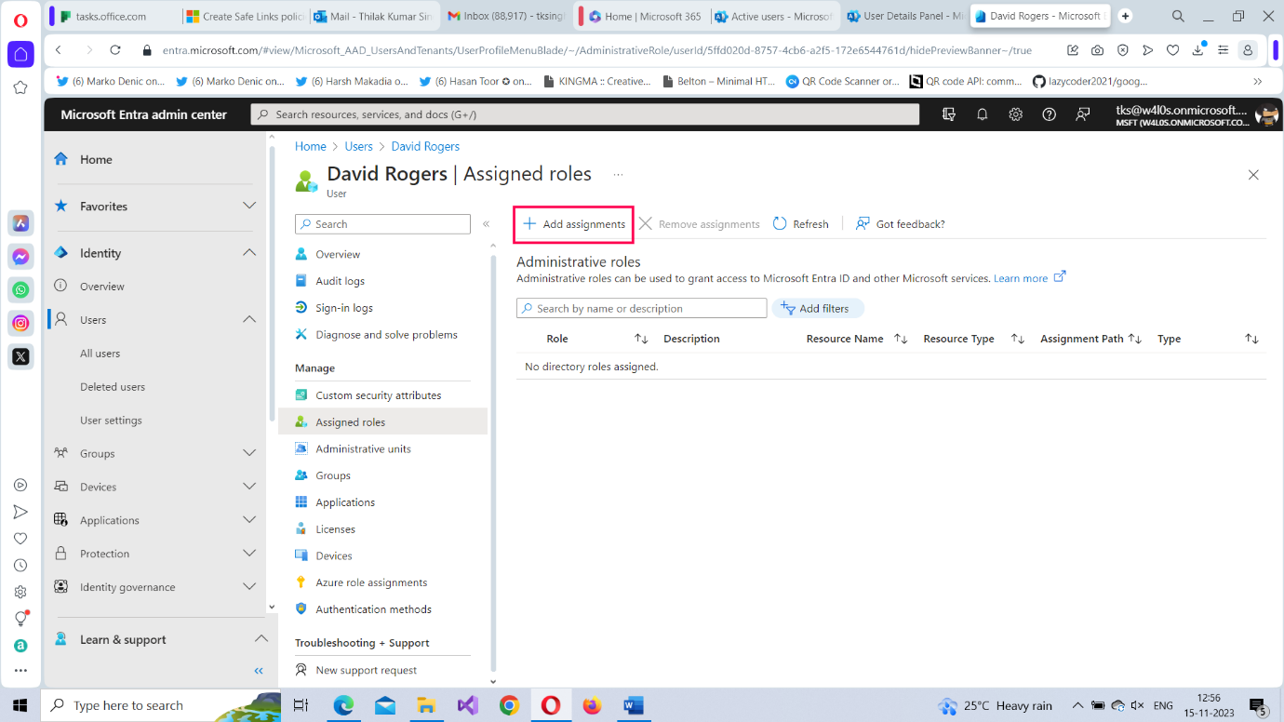This screenshot has height=722, width=1284.
Task: Collapse the Identity section chevron
Action: pos(249,252)
